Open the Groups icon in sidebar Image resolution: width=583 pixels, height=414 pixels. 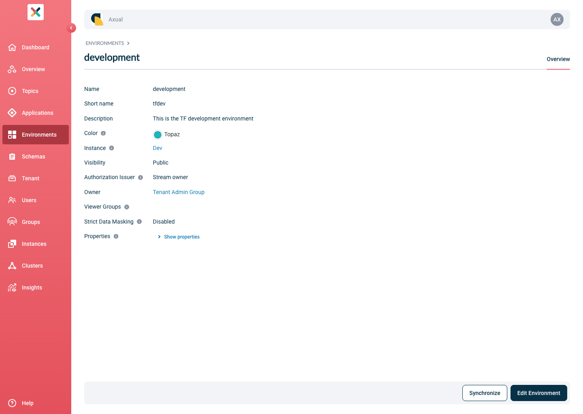12,222
